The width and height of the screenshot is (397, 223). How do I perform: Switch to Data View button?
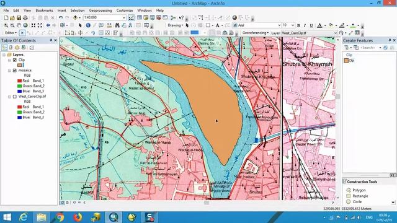(62, 203)
